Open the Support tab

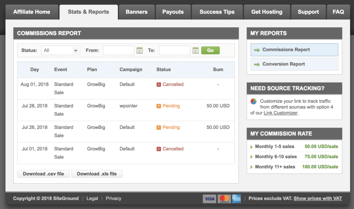pyautogui.click(x=308, y=12)
